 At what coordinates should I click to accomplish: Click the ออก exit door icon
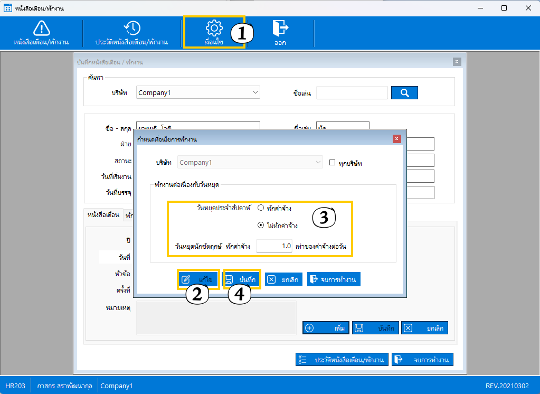pyautogui.click(x=280, y=29)
